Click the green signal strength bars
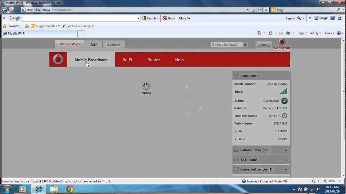 tap(284, 91)
